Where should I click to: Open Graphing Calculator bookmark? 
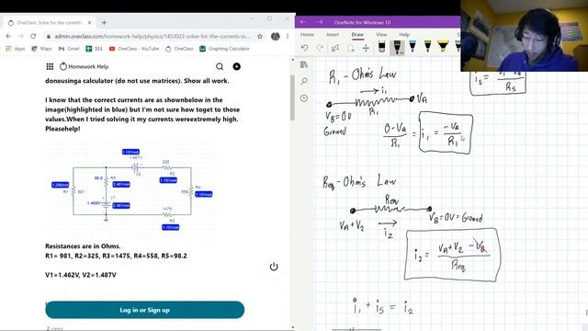224,49
